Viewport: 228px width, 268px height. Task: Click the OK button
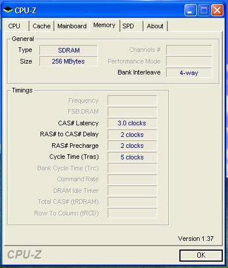201,255
